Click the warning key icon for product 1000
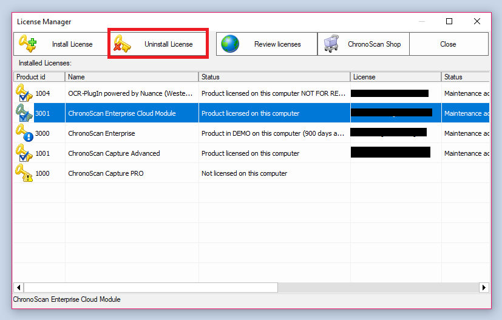 pyautogui.click(x=24, y=173)
